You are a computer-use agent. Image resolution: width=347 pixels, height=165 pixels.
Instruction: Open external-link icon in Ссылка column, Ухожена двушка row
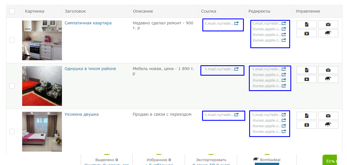click(x=236, y=115)
